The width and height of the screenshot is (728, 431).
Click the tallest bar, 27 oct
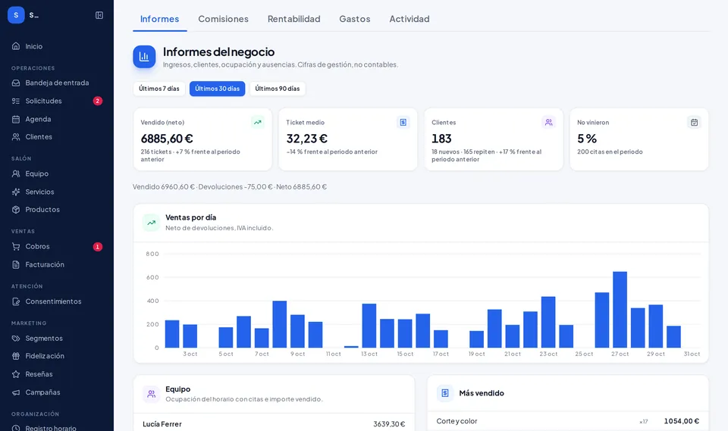620,310
